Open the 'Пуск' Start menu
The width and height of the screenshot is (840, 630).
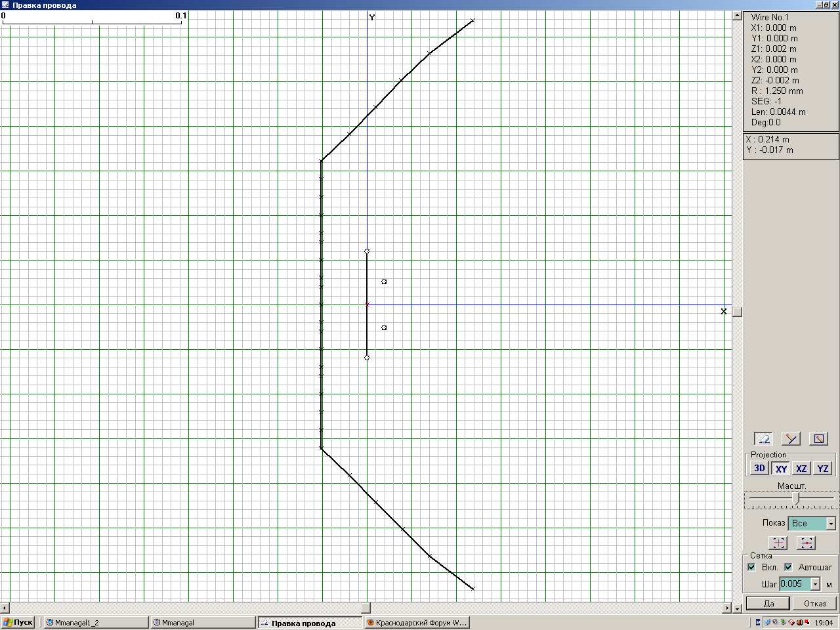18,622
